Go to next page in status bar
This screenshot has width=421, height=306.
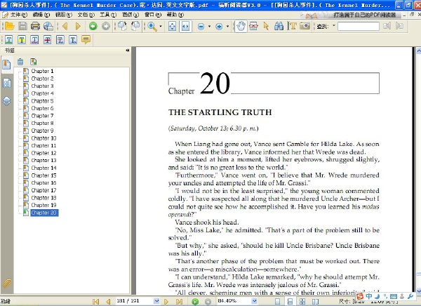pyautogui.click(x=166, y=301)
